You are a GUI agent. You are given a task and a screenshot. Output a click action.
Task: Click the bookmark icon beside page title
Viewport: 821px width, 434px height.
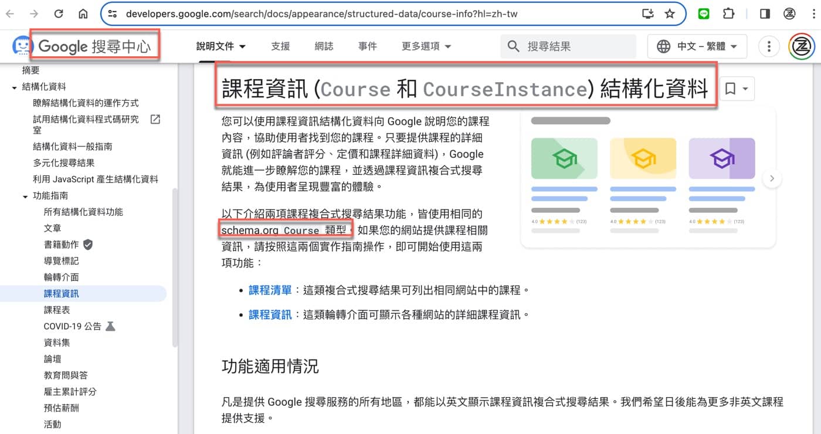coord(730,89)
